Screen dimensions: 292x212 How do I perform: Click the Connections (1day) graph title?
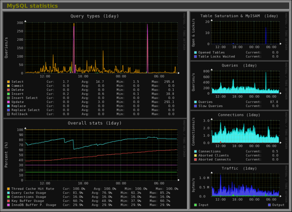[x=239, y=115]
